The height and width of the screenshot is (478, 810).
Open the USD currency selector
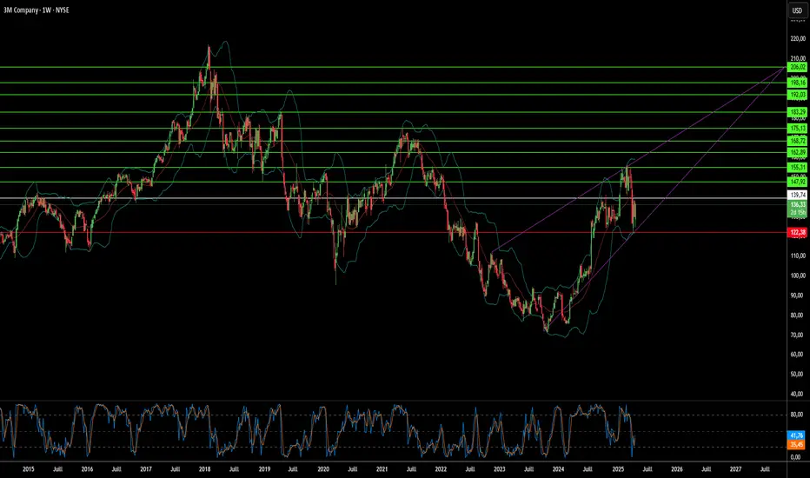point(797,10)
